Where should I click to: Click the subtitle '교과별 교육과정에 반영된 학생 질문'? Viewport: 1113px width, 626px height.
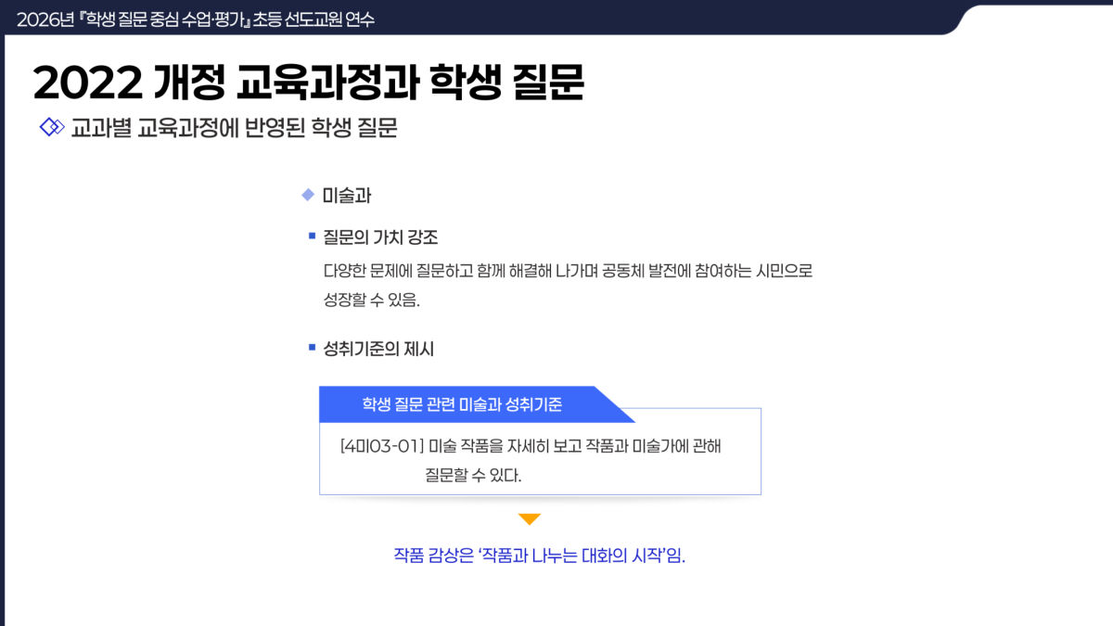coord(234,128)
